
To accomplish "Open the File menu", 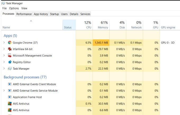I will [4, 8].
